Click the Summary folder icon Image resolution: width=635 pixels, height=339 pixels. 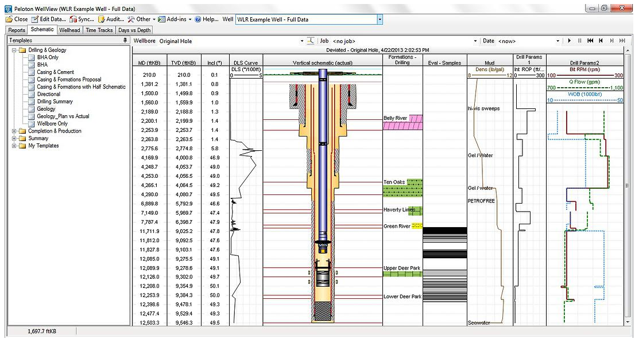point(22,138)
